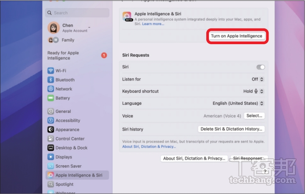305x194 pixels.
Task: Open the Displays sun icon
Action: 50,157
